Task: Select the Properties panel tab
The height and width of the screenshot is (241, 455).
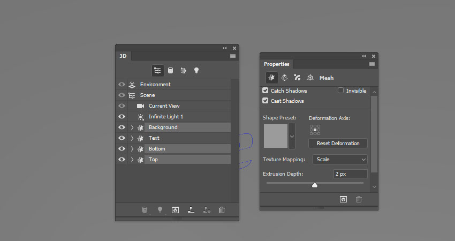Action: click(x=277, y=64)
